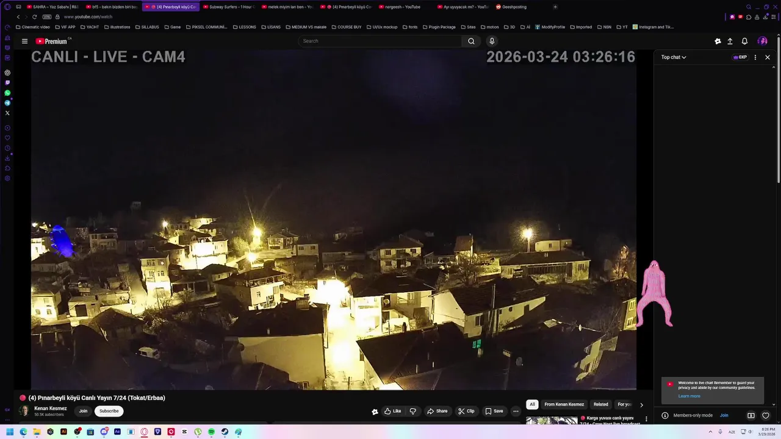Open the browser extensions puzzle icon

pos(749,17)
